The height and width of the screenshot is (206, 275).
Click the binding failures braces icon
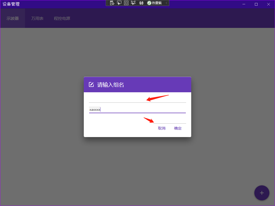(141, 3)
